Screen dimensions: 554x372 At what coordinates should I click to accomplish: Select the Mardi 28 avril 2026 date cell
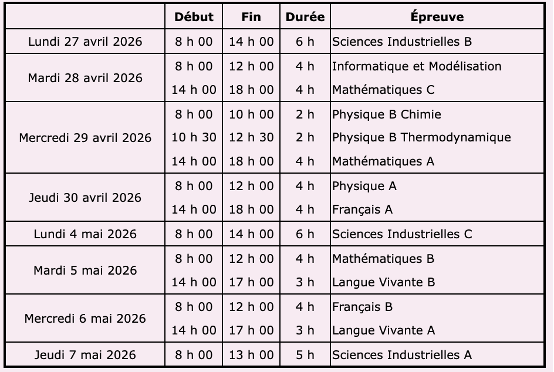85,78
